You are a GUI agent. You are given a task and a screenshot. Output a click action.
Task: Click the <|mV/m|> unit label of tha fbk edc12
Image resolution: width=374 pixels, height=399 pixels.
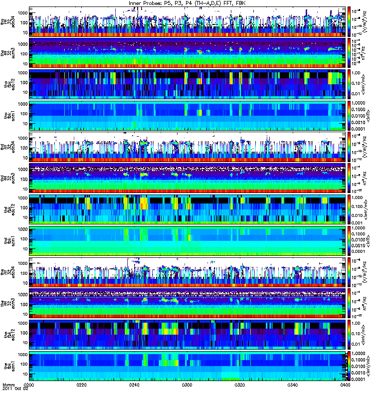[364, 84]
